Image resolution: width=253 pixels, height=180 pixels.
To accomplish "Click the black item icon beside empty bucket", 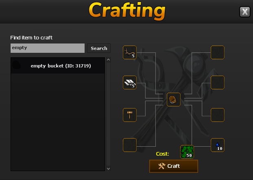I will click(x=16, y=65).
